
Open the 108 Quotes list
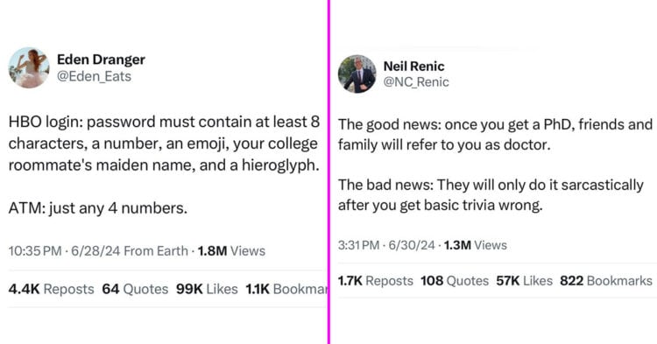click(455, 281)
